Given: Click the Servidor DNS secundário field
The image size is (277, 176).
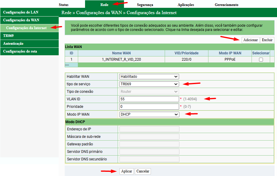Looking at the screenshot, I should tap(149, 159).
